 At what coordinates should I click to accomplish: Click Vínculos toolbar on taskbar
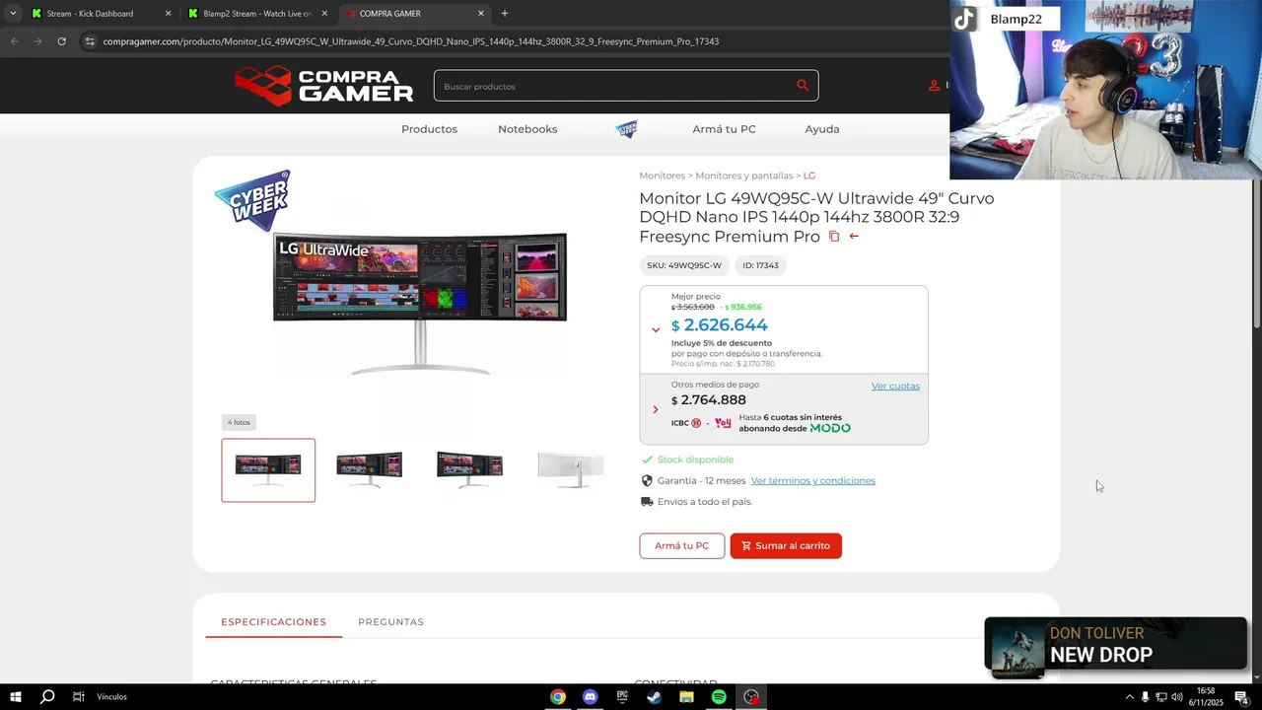point(111,697)
